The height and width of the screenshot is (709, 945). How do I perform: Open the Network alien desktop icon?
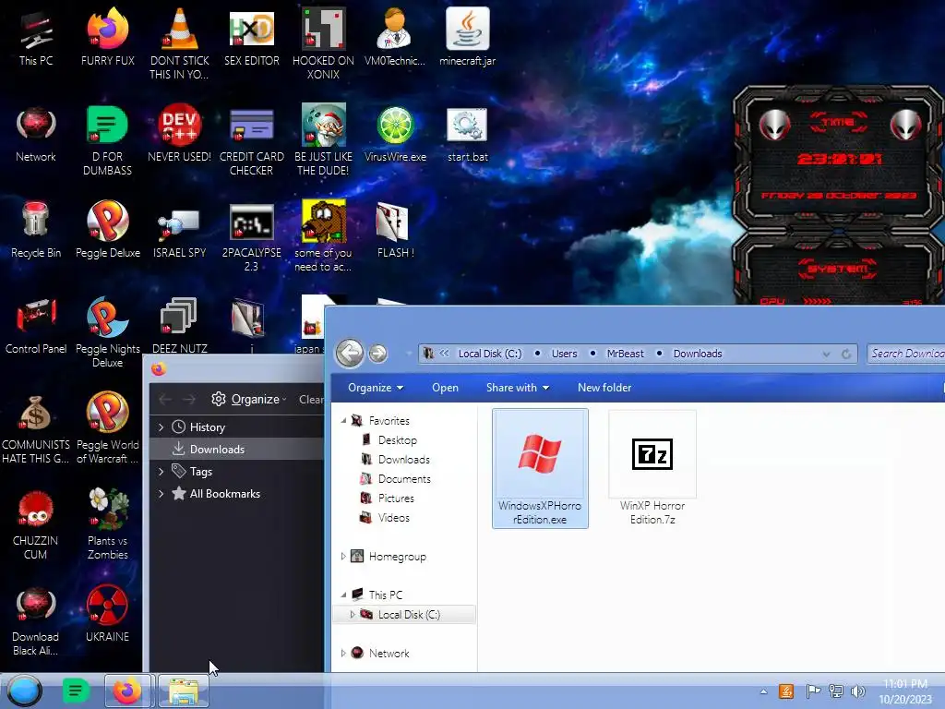(x=36, y=133)
